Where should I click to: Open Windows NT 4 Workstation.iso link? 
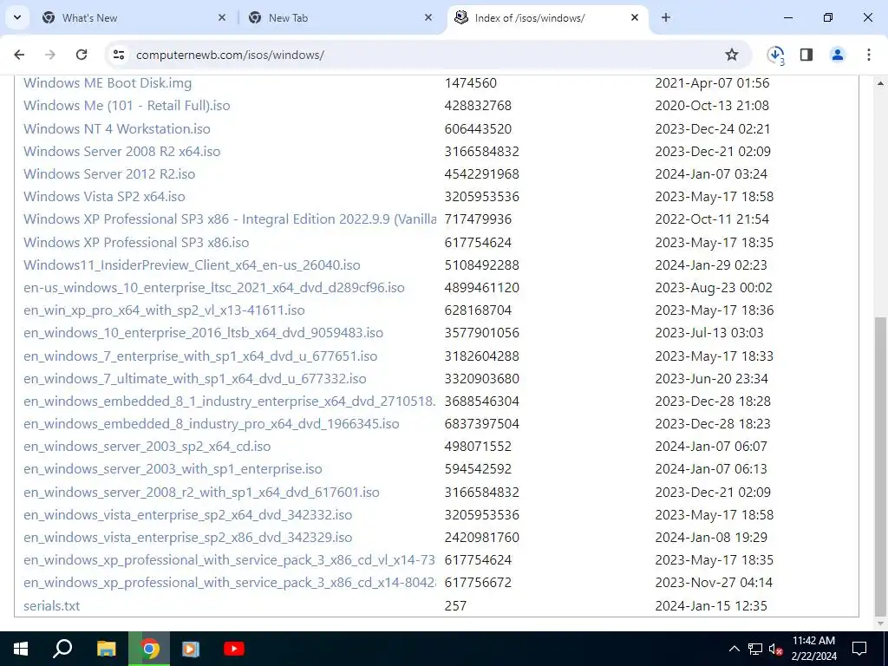point(117,129)
